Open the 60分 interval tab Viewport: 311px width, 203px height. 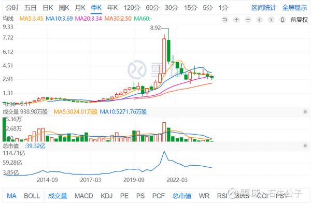pyautogui.click(x=152, y=8)
